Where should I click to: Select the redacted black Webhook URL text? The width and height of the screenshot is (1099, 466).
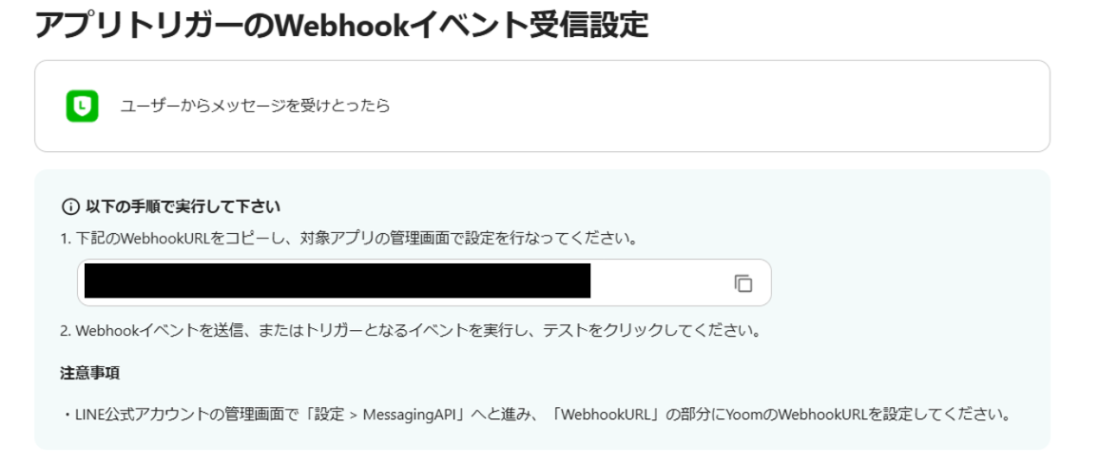pos(337,281)
